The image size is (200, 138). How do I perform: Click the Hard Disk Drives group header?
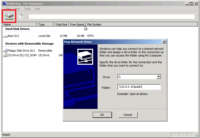pyautogui.click(x=18, y=29)
